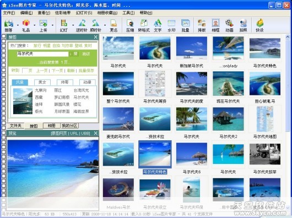Expand dropdown arrow beside 上传
This screenshot has width=292, height=218.
click(x=52, y=25)
